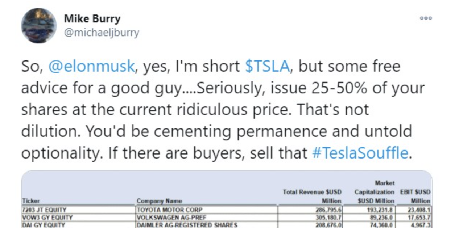Click the Total Revenue $USD Million header
This screenshot has width=459, height=228.
312,197
